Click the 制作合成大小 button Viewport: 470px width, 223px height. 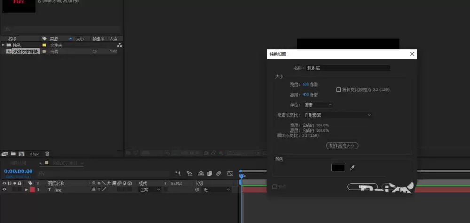pos(342,146)
